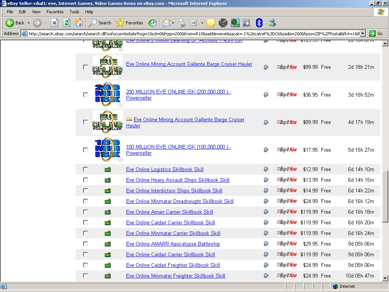Tick checkbox for Logistics Skillbook Skill
Screen dimensions: 389x292
tap(85, 169)
